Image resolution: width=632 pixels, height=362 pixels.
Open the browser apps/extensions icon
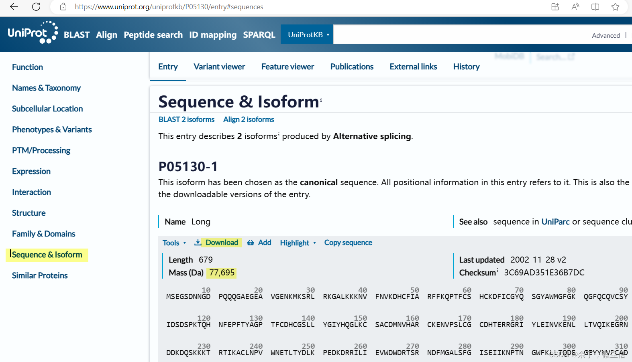point(555,6)
